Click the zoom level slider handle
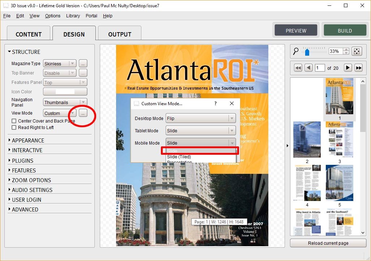Viewport: 371px width, 261px height. [307, 52]
